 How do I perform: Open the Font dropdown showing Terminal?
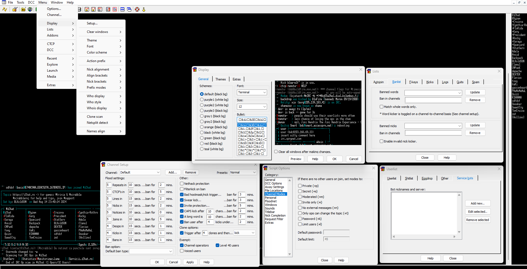pyautogui.click(x=252, y=92)
